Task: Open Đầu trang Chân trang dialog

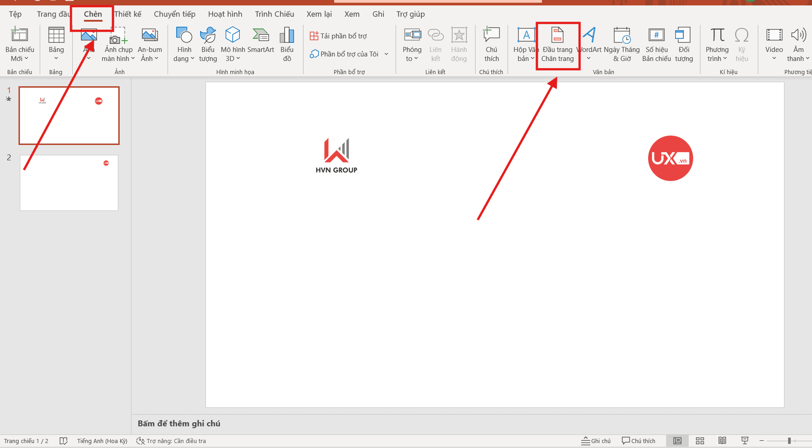Action: click(558, 45)
